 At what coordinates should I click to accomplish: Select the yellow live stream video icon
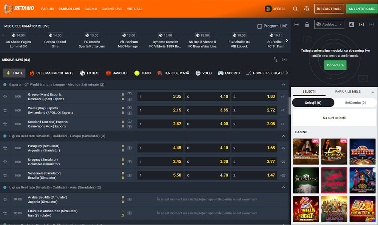[x=361, y=24]
